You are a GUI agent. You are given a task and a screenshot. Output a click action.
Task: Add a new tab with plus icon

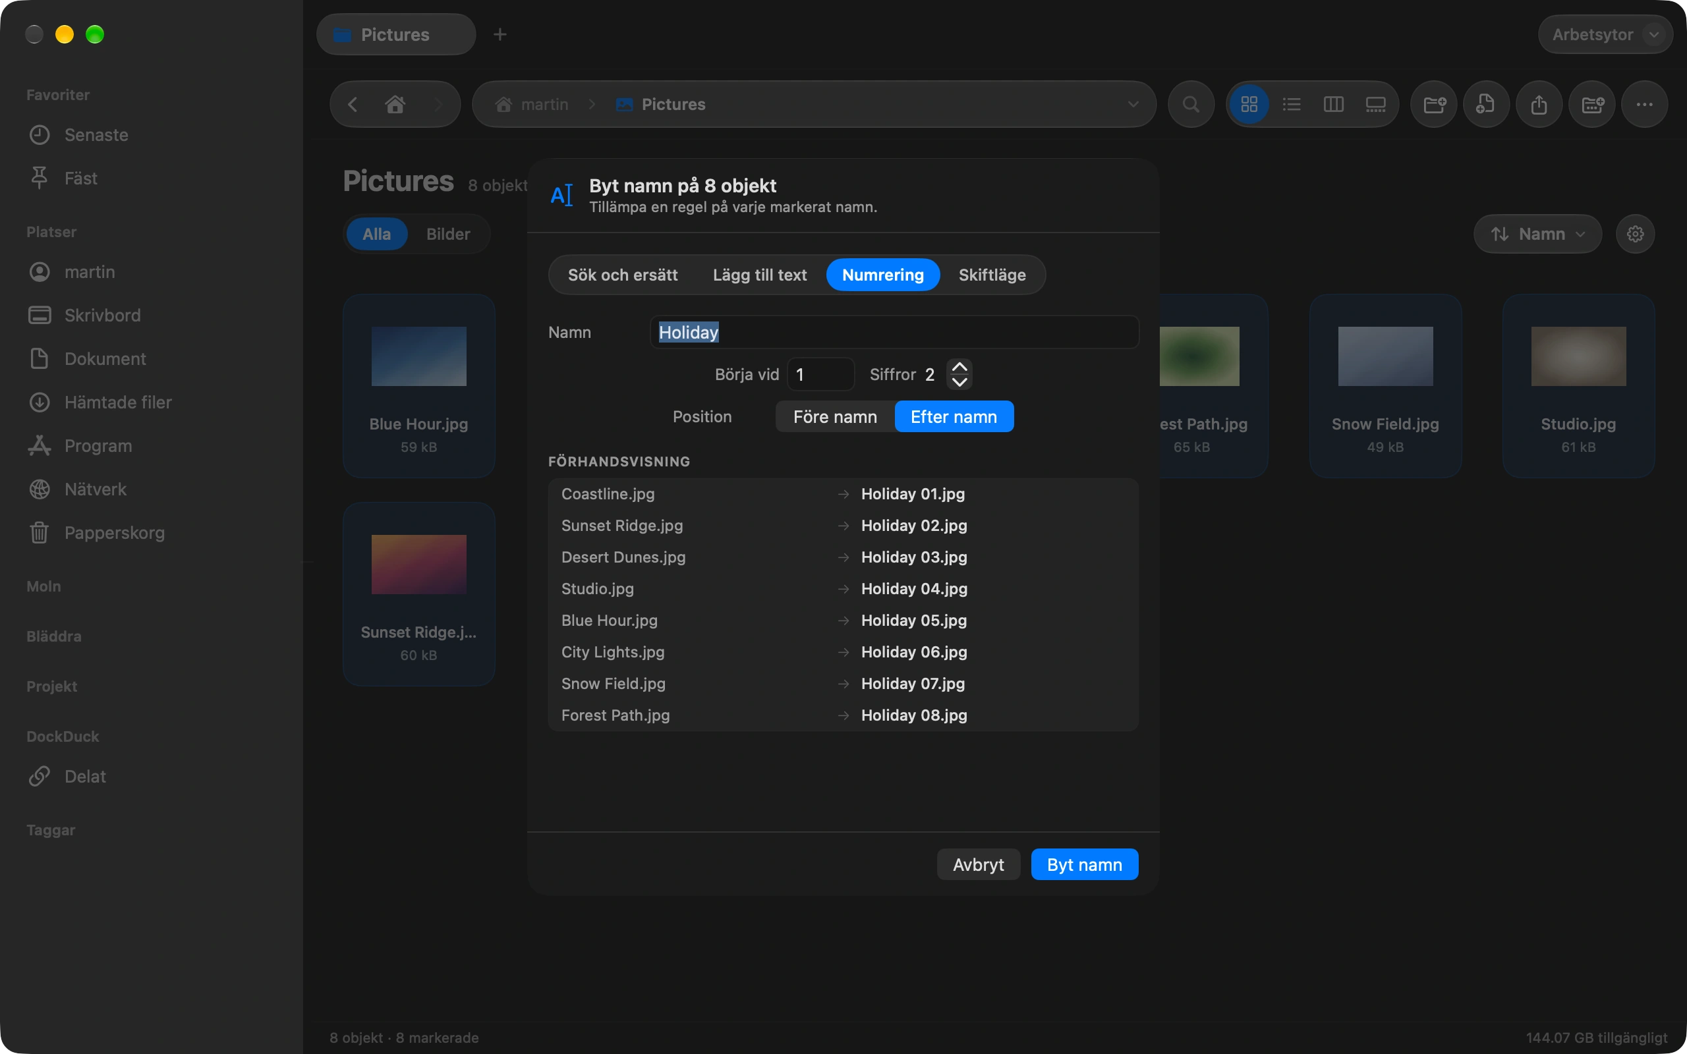click(500, 34)
